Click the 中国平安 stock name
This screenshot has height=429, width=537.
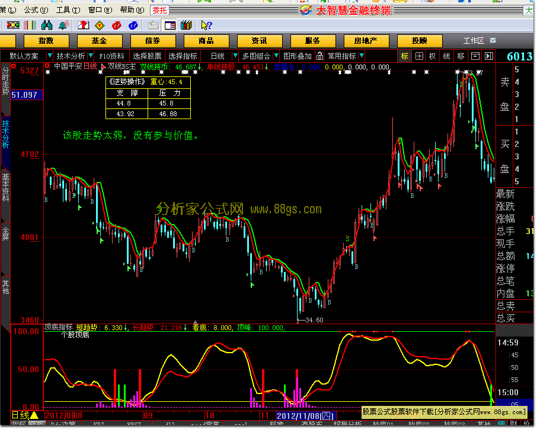(x=68, y=66)
